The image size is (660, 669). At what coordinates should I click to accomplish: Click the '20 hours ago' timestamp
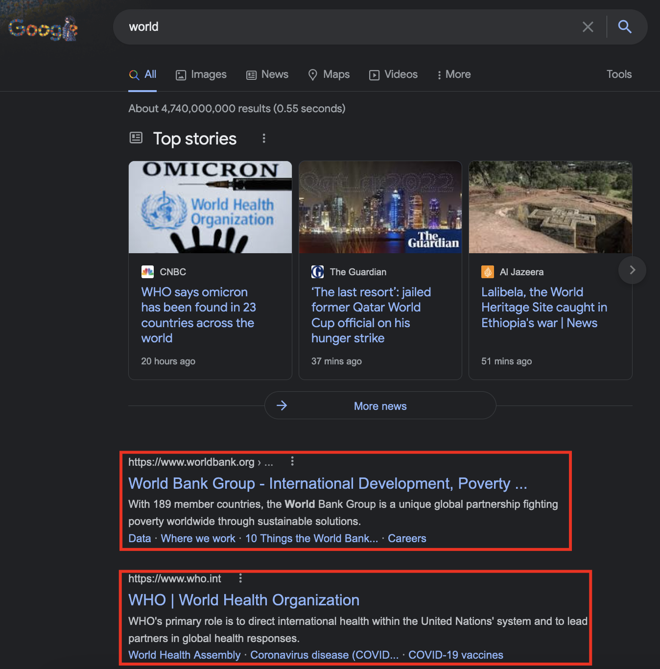point(168,361)
